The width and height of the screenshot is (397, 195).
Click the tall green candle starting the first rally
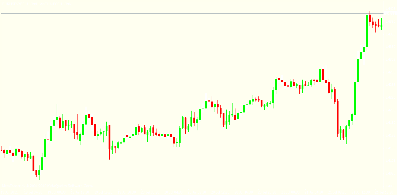point(45,148)
